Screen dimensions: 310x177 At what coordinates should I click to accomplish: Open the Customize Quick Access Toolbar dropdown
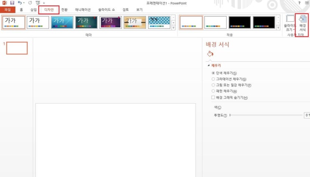click(x=44, y=3)
